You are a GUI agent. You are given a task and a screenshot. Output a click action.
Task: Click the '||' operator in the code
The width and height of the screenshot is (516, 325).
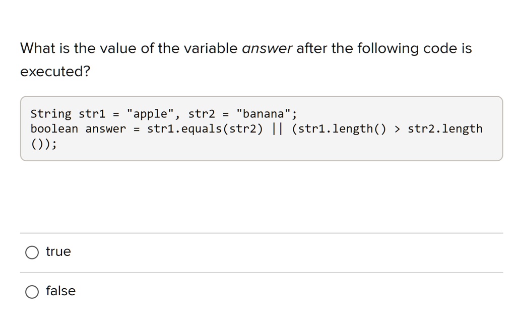277,129
